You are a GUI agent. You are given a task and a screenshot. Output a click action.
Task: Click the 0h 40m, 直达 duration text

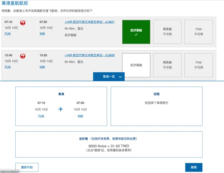pos(74,29)
